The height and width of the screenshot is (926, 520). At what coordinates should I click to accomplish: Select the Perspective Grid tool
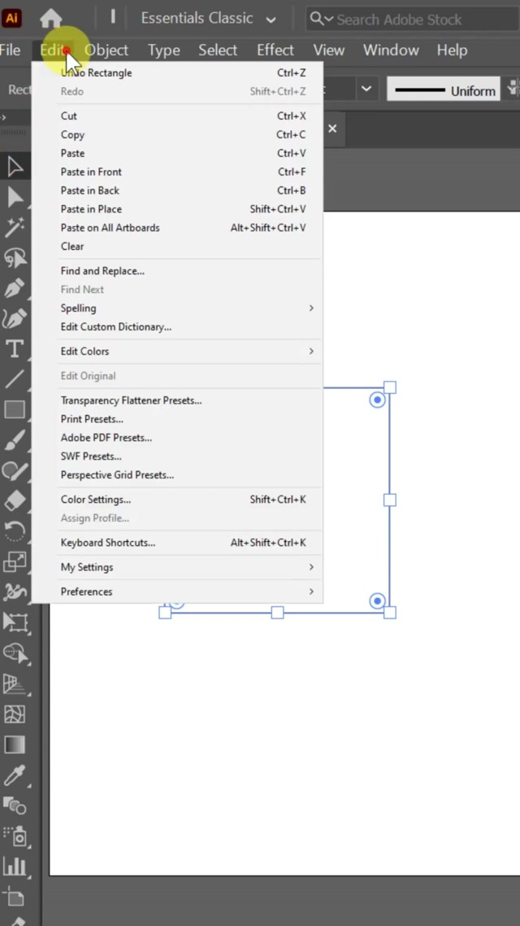pos(15,684)
